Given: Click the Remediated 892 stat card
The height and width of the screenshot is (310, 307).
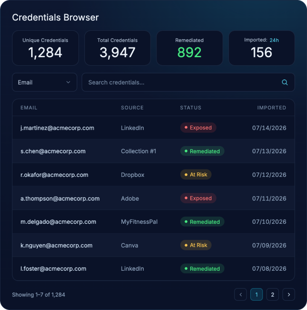Looking at the screenshot, I should (190, 48).
